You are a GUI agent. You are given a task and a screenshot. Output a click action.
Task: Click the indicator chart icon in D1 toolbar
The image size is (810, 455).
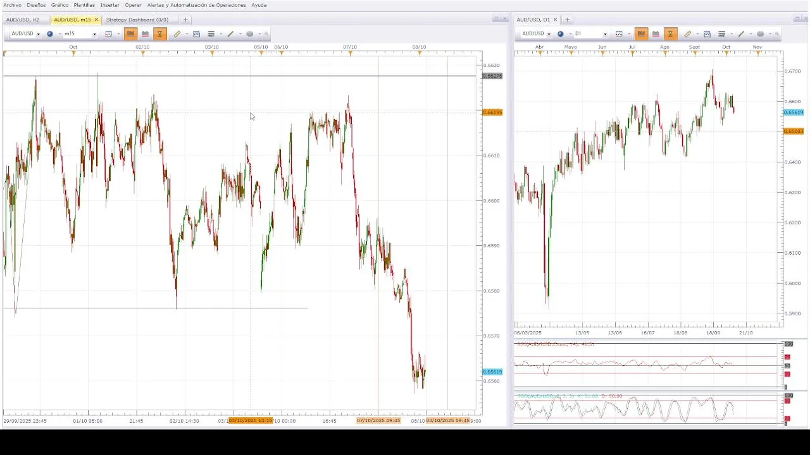pyautogui.click(x=707, y=33)
